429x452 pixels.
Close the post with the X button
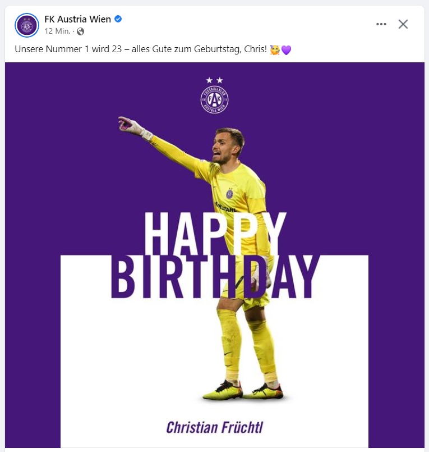pyautogui.click(x=403, y=24)
